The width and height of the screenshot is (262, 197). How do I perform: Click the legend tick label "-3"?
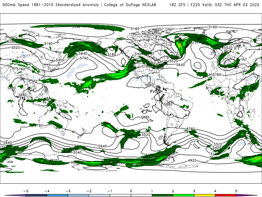click(68, 191)
